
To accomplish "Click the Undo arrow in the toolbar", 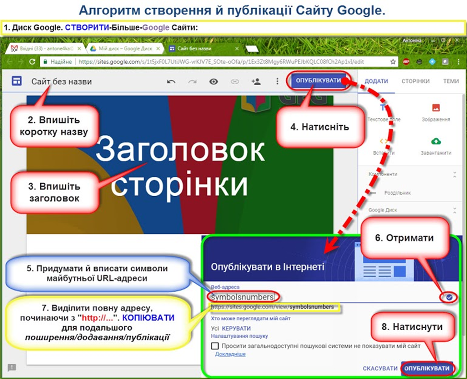I will pyautogui.click(x=171, y=81).
